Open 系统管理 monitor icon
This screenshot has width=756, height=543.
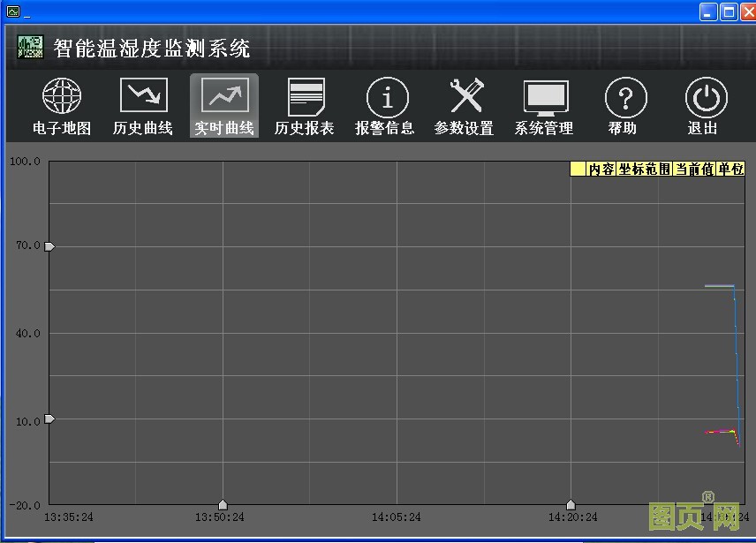pyautogui.click(x=545, y=96)
